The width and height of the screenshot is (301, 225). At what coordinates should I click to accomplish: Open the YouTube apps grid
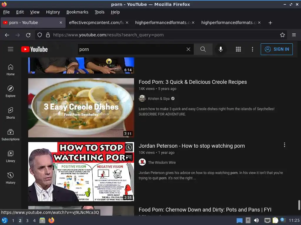pyautogui.click(x=238, y=49)
